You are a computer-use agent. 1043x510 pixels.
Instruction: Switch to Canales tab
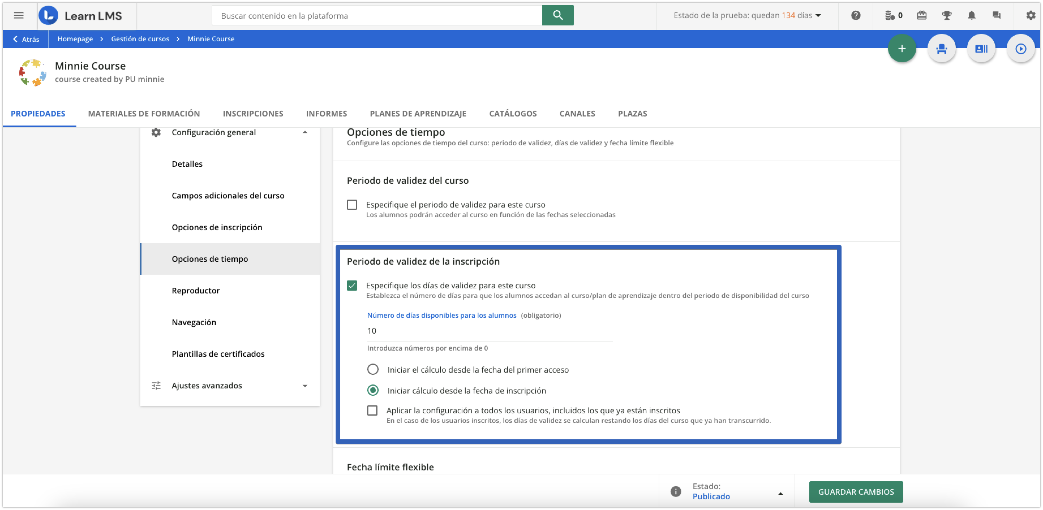(x=577, y=114)
